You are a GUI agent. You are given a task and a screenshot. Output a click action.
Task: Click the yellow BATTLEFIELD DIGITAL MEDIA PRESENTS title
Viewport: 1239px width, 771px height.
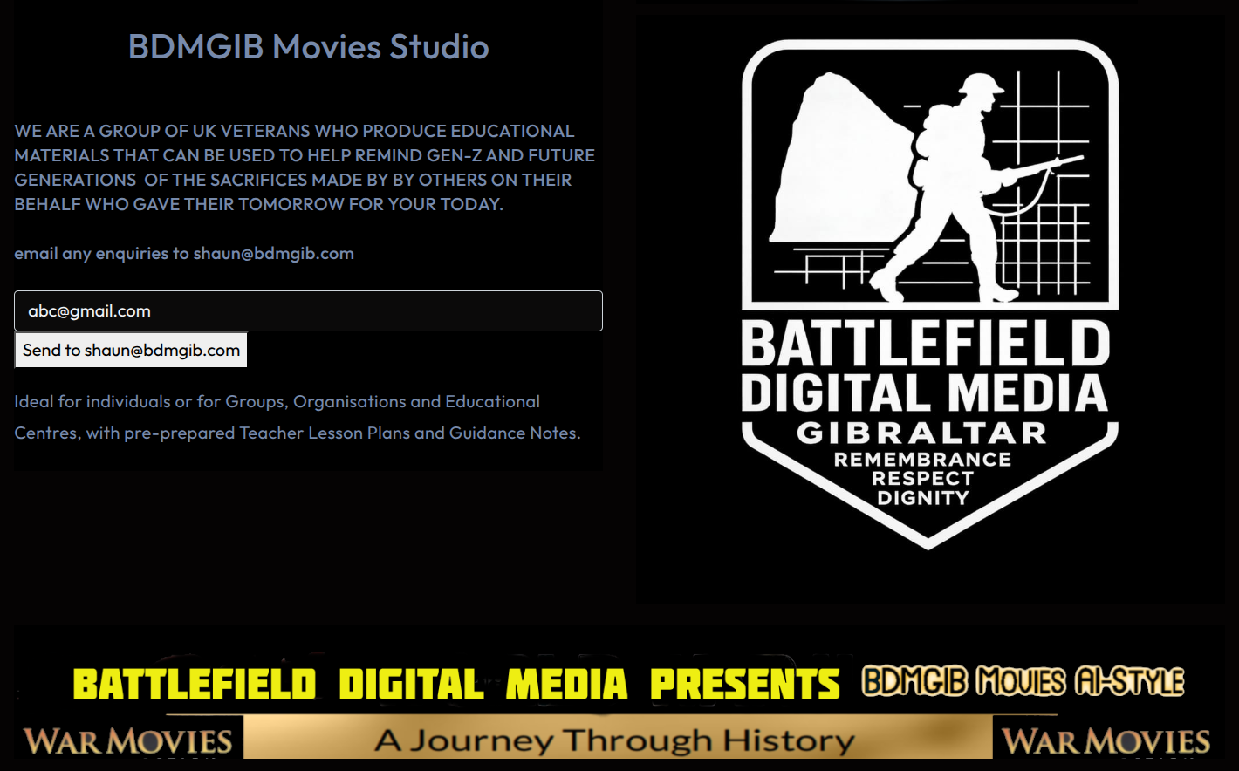455,685
